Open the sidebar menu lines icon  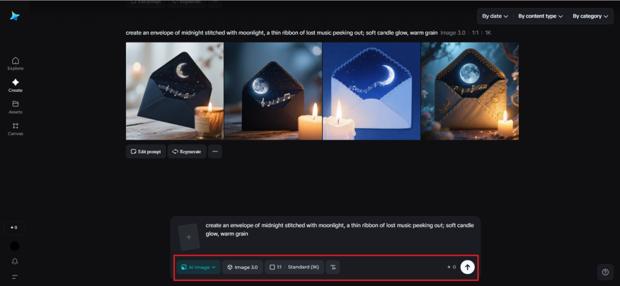click(x=15, y=276)
